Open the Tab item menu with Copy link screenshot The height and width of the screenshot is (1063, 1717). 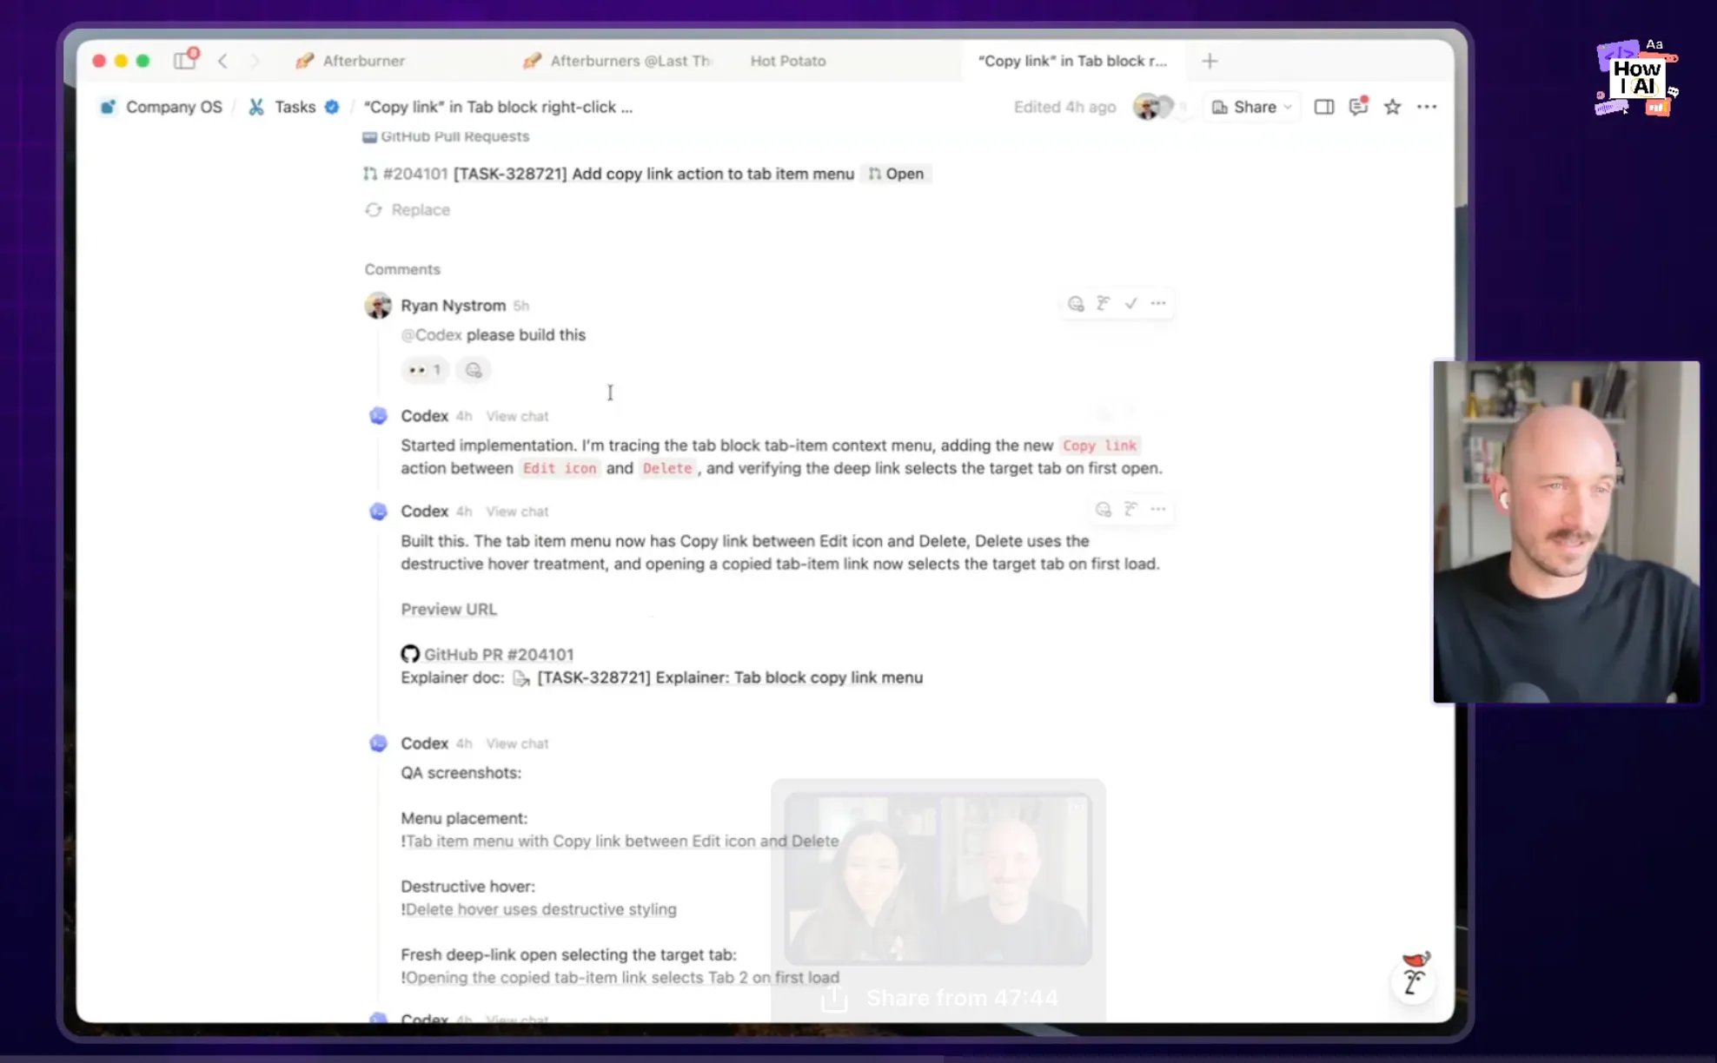point(620,841)
